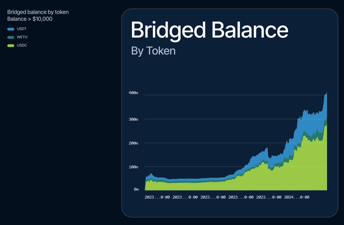Click the Balance > $10,000 filter text
Viewport: 344px width, 225px height.
point(30,19)
